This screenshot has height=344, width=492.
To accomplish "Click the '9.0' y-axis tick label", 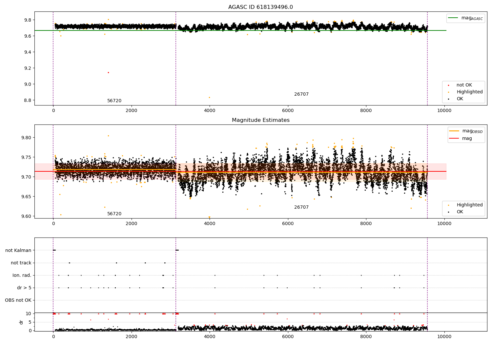I will coord(28,84).
